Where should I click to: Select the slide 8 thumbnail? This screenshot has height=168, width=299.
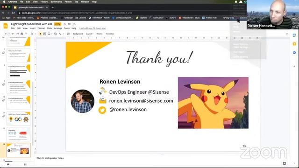click(x=19, y=71)
